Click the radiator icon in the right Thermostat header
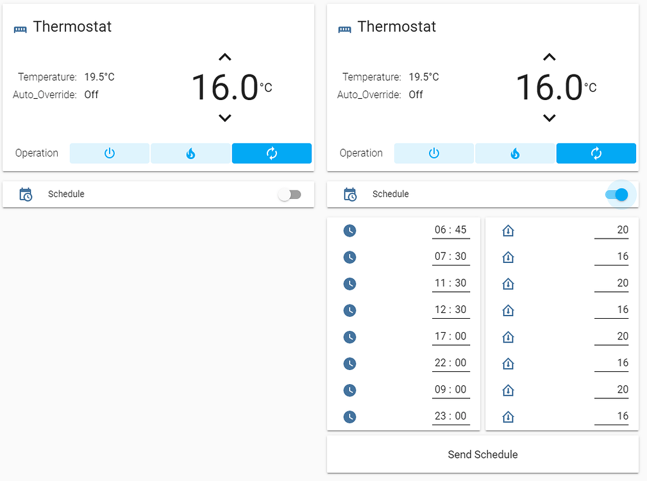The width and height of the screenshot is (647, 481). (x=344, y=28)
